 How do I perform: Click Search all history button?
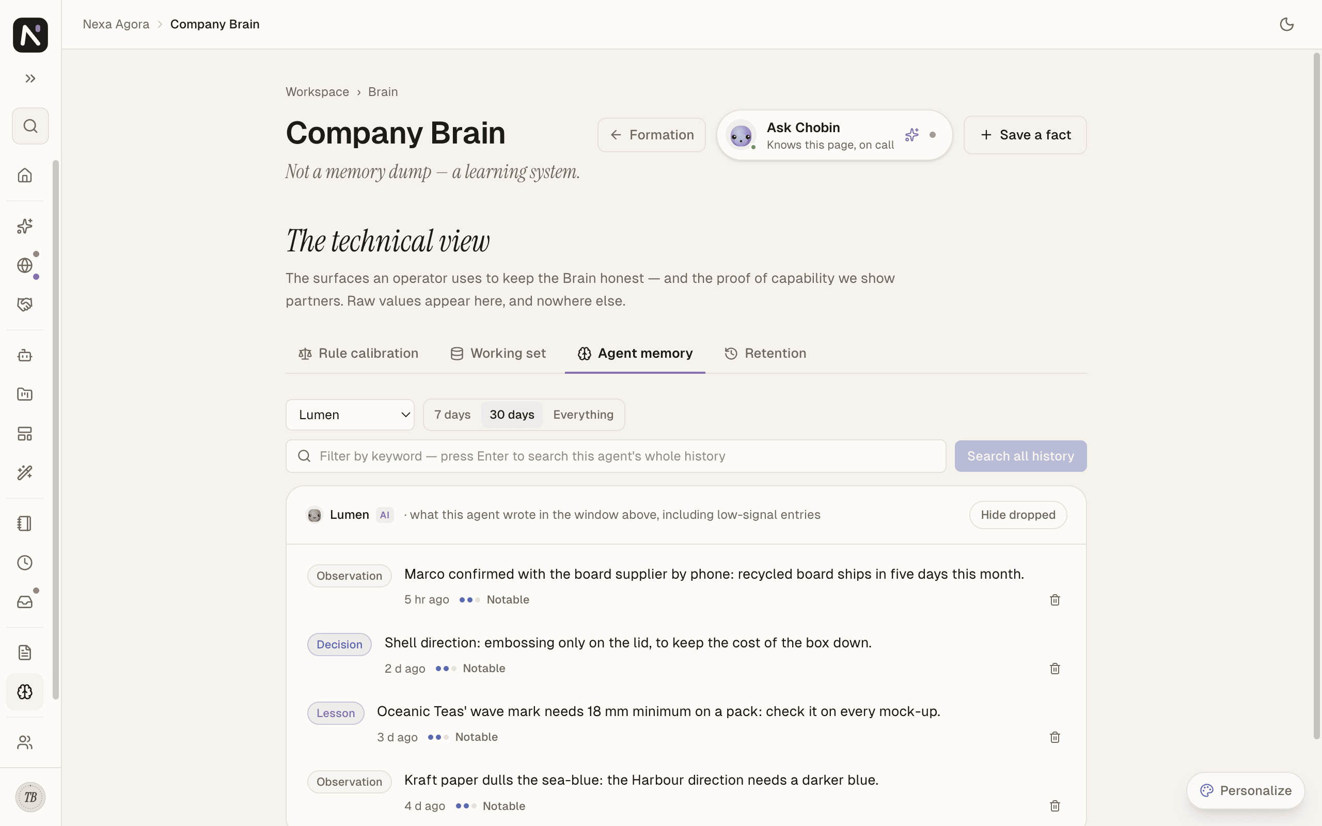point(1020,456)
